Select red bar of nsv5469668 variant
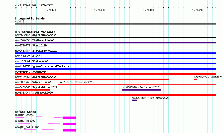223x133 pixels. click(x=92, y=79)
